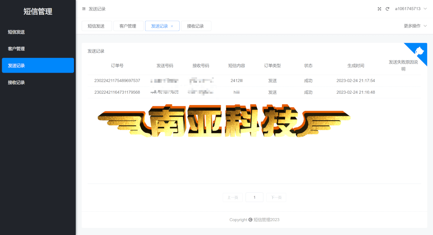The width and height of the screenshot is (433, 235).
Task: Click order number 23022421175489697537
Action: (117, 81)
